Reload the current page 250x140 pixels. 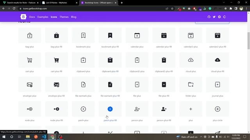point(14,9)
